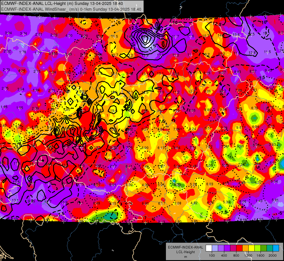Click the '800' legend scale label
Image resolution: width=284 pixels, height=261 pixels.
(236, 255)
